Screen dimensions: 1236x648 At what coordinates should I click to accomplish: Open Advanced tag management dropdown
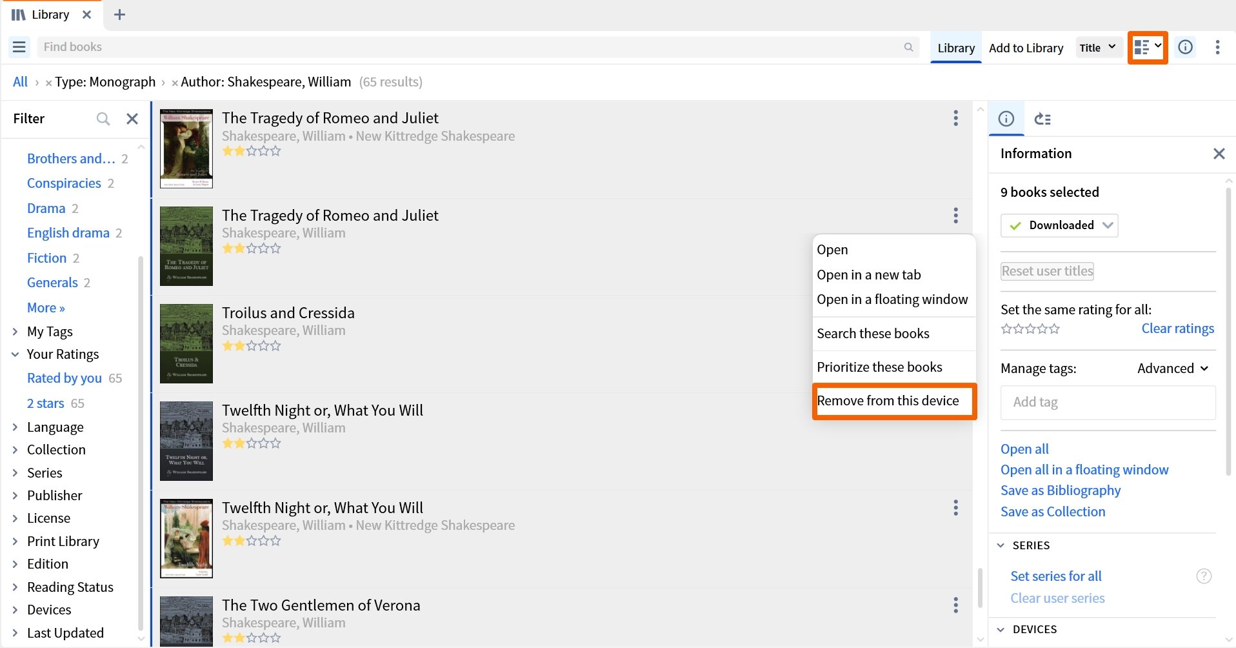1172,369
